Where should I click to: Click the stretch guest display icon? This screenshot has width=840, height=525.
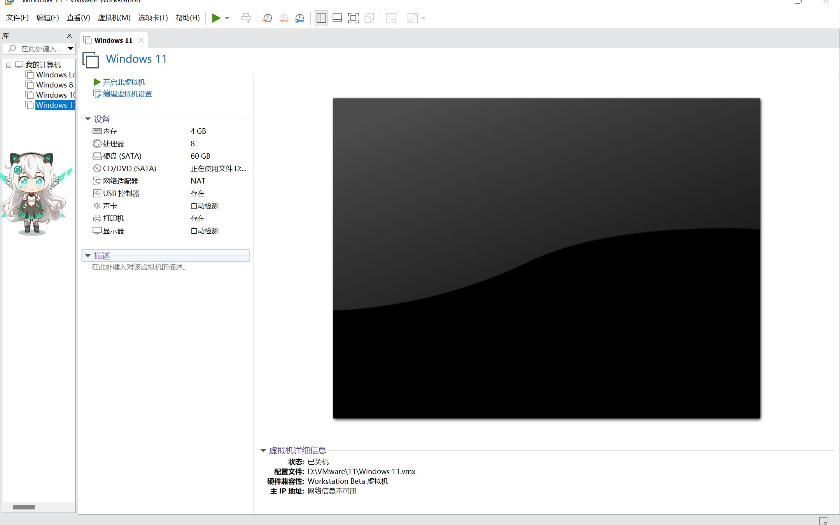click(413, 18)
